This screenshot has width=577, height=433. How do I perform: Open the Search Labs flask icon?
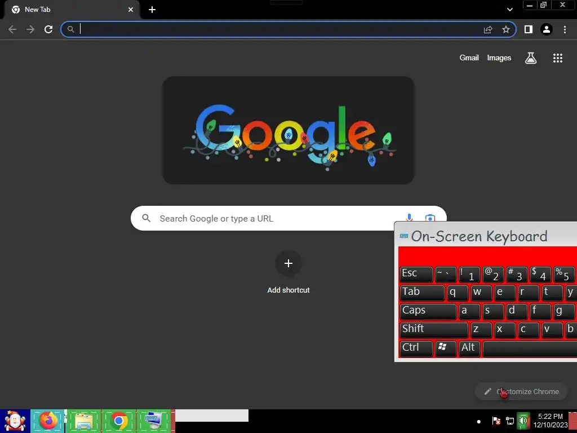pos(531,58)
